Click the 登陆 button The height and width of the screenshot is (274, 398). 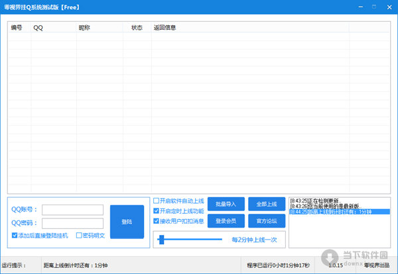click(127, 222)
